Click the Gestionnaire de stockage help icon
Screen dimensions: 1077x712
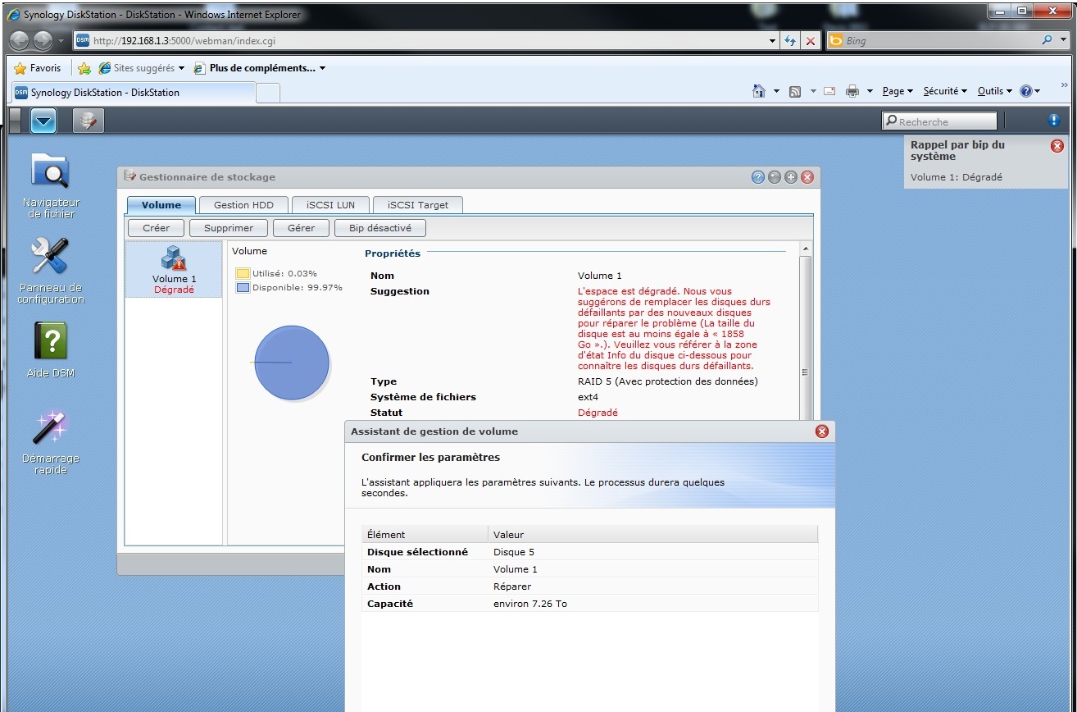coord(757,176)
